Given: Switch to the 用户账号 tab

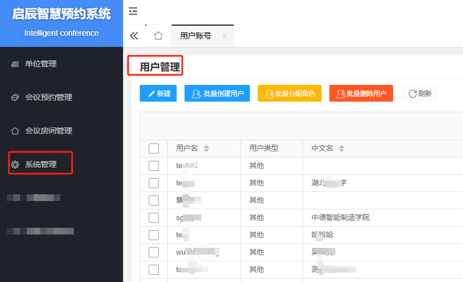Looking at the screenshot, I should [x=196, y=36].
